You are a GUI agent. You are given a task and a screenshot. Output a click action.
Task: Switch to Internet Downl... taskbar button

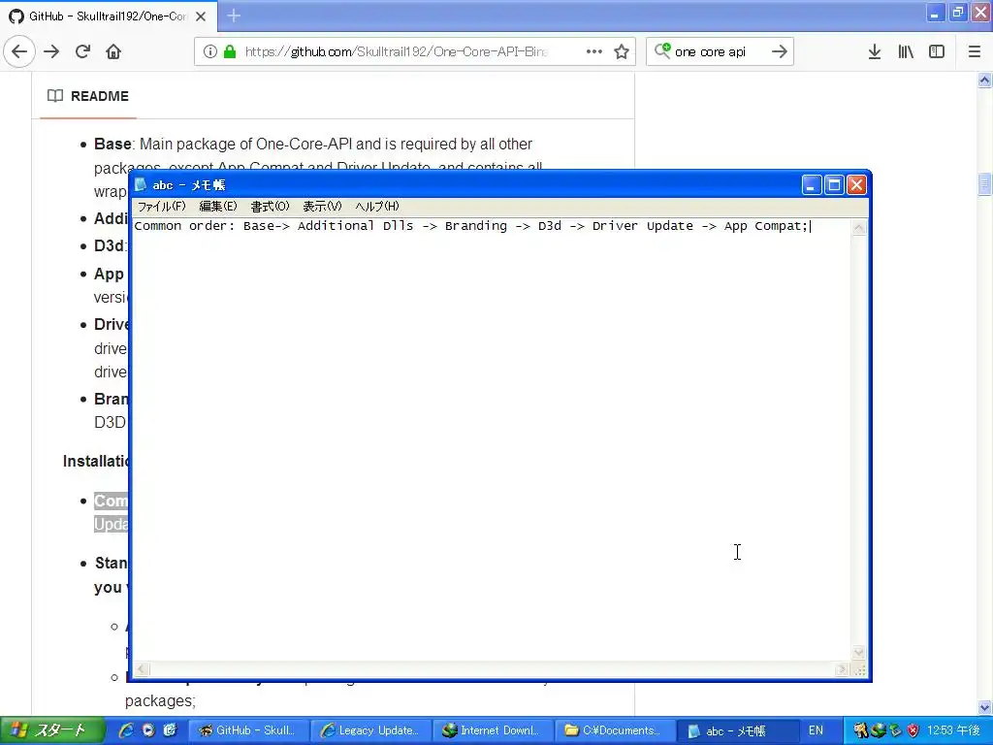point(492,730)
